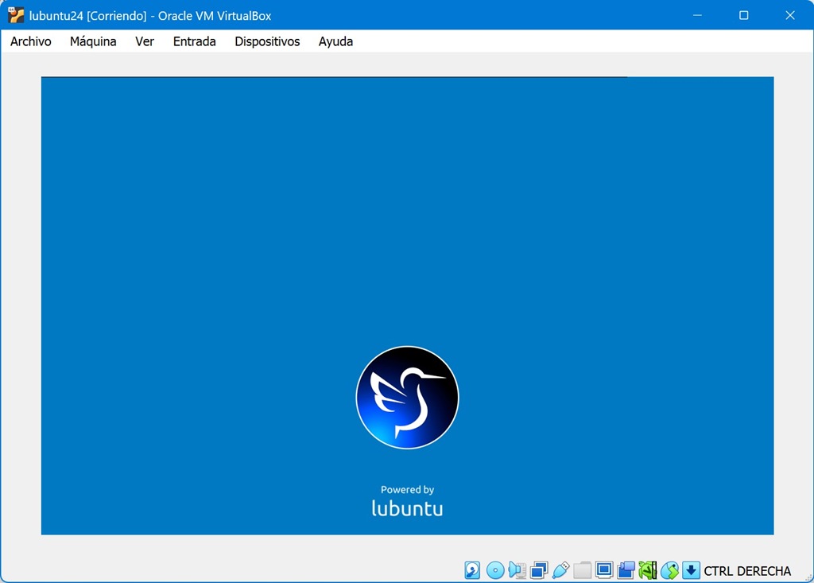
Task: Open the network adapters status icon
Action: (539, 570)
